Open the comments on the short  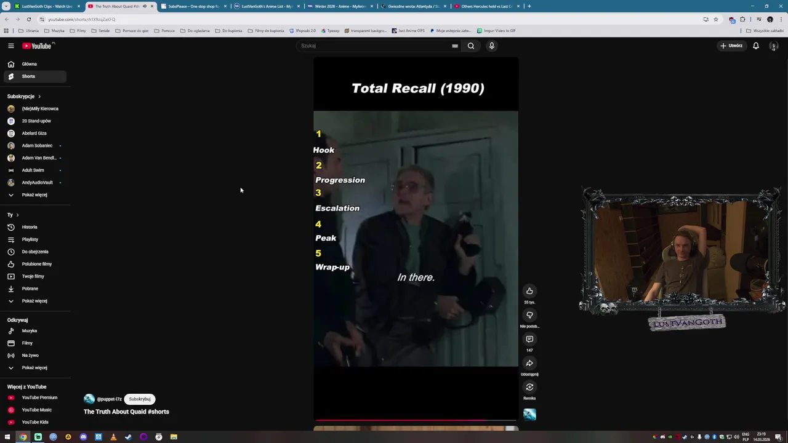(529, 339)
